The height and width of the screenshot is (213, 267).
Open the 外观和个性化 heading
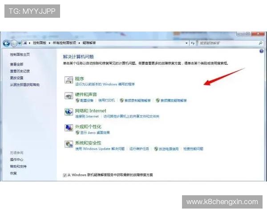tap(88, 126)
